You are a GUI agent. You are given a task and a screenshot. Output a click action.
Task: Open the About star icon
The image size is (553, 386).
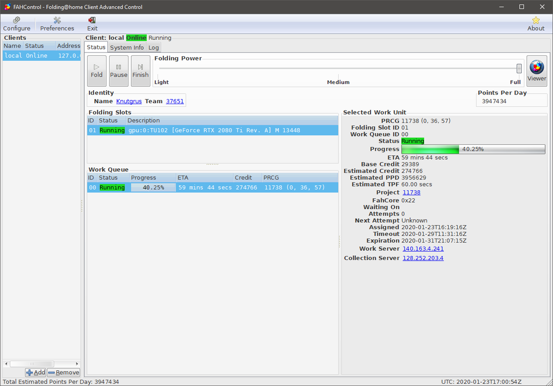(536, 24)
